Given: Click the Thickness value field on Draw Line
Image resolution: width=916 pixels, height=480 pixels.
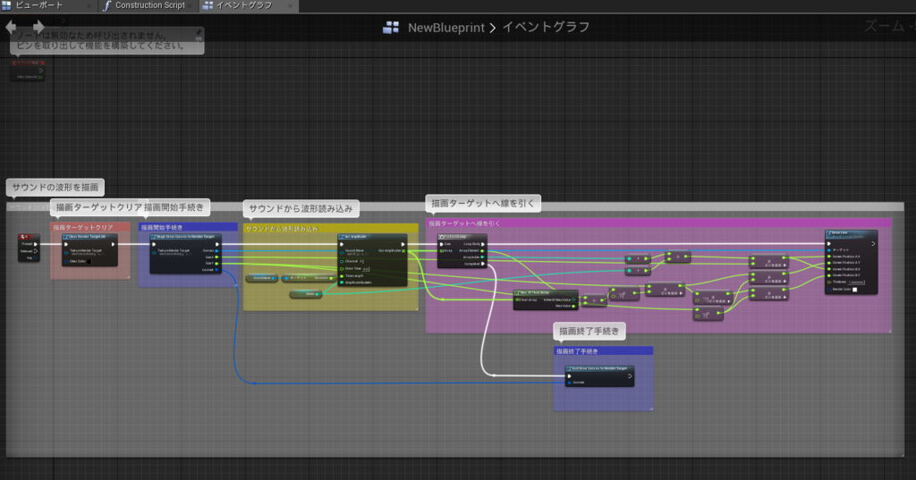Looking at the screenshot, I should click(856, 282).
